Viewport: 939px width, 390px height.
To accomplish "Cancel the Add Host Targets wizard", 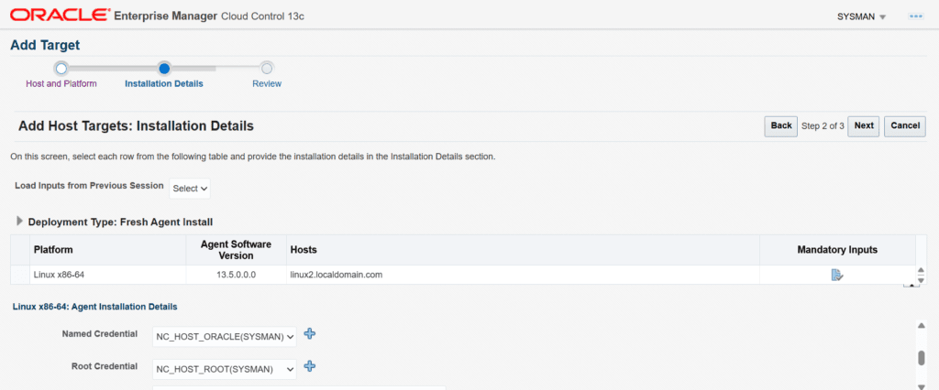I will pyautogui.click(x=905, y=126).
